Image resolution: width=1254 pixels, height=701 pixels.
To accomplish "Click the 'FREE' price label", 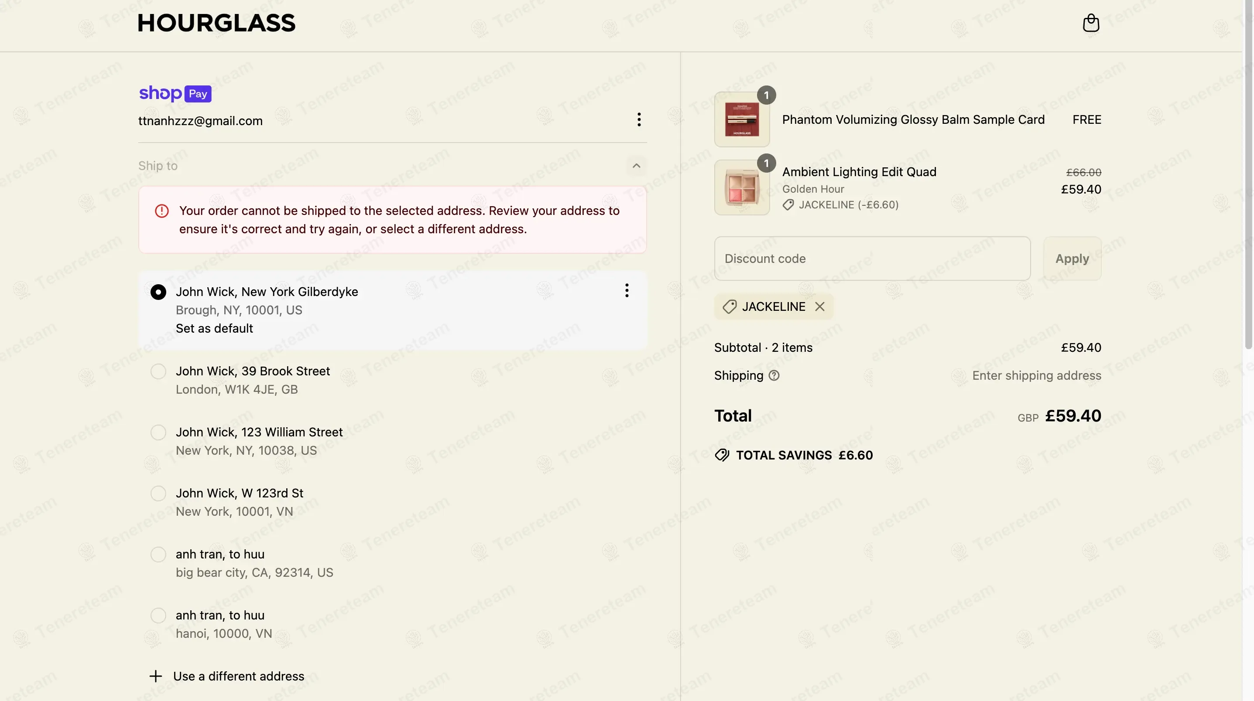I will pos(1086,120).
